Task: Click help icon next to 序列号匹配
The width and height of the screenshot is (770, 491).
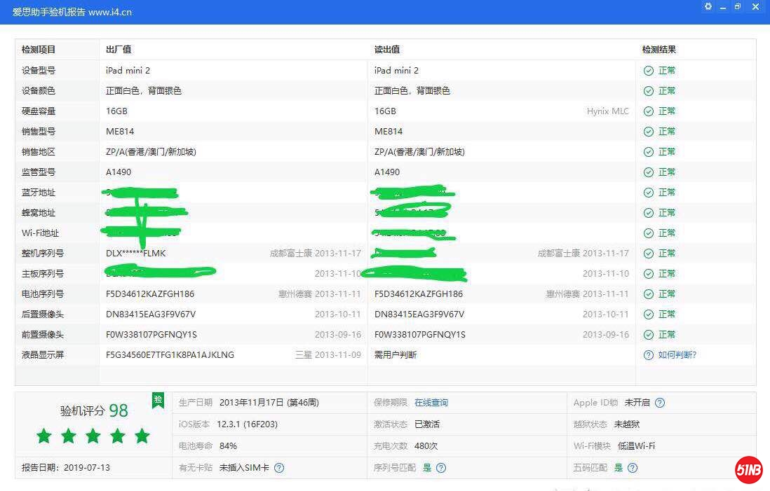Action: click(440, 468)
